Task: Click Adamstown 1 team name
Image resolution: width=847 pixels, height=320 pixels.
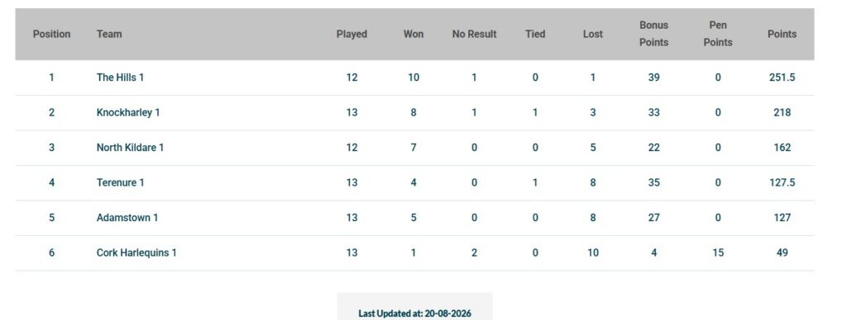Action: [127, 218]
